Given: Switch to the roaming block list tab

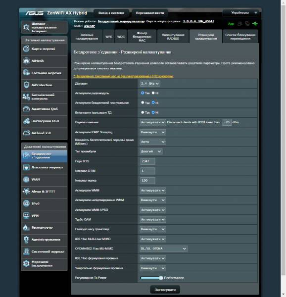Looking at the screenshot, I should point(240,37).
